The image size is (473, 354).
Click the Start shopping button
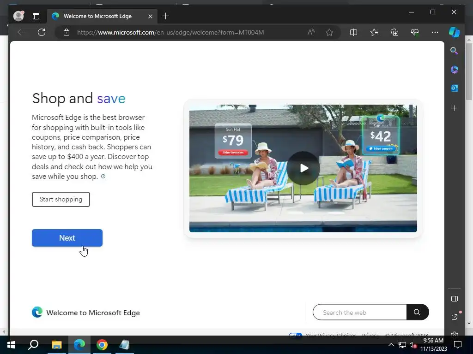(x=61, y=199)
